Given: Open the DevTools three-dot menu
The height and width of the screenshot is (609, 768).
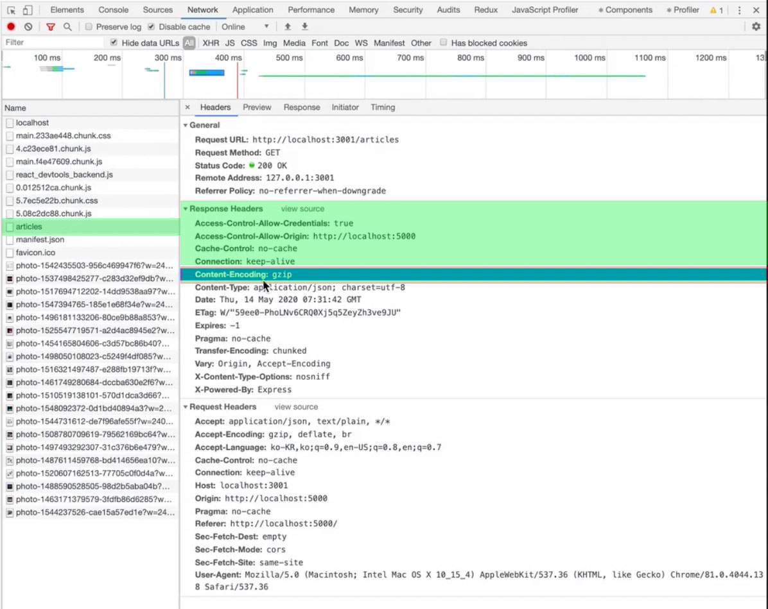Looking at the screenshot, I should pos(739,10).
